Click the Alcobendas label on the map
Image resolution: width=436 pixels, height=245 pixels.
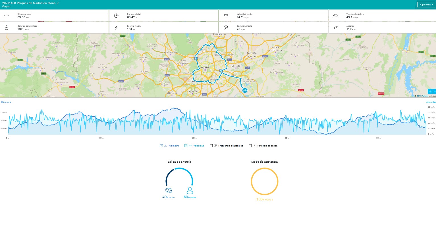point(219,34)
